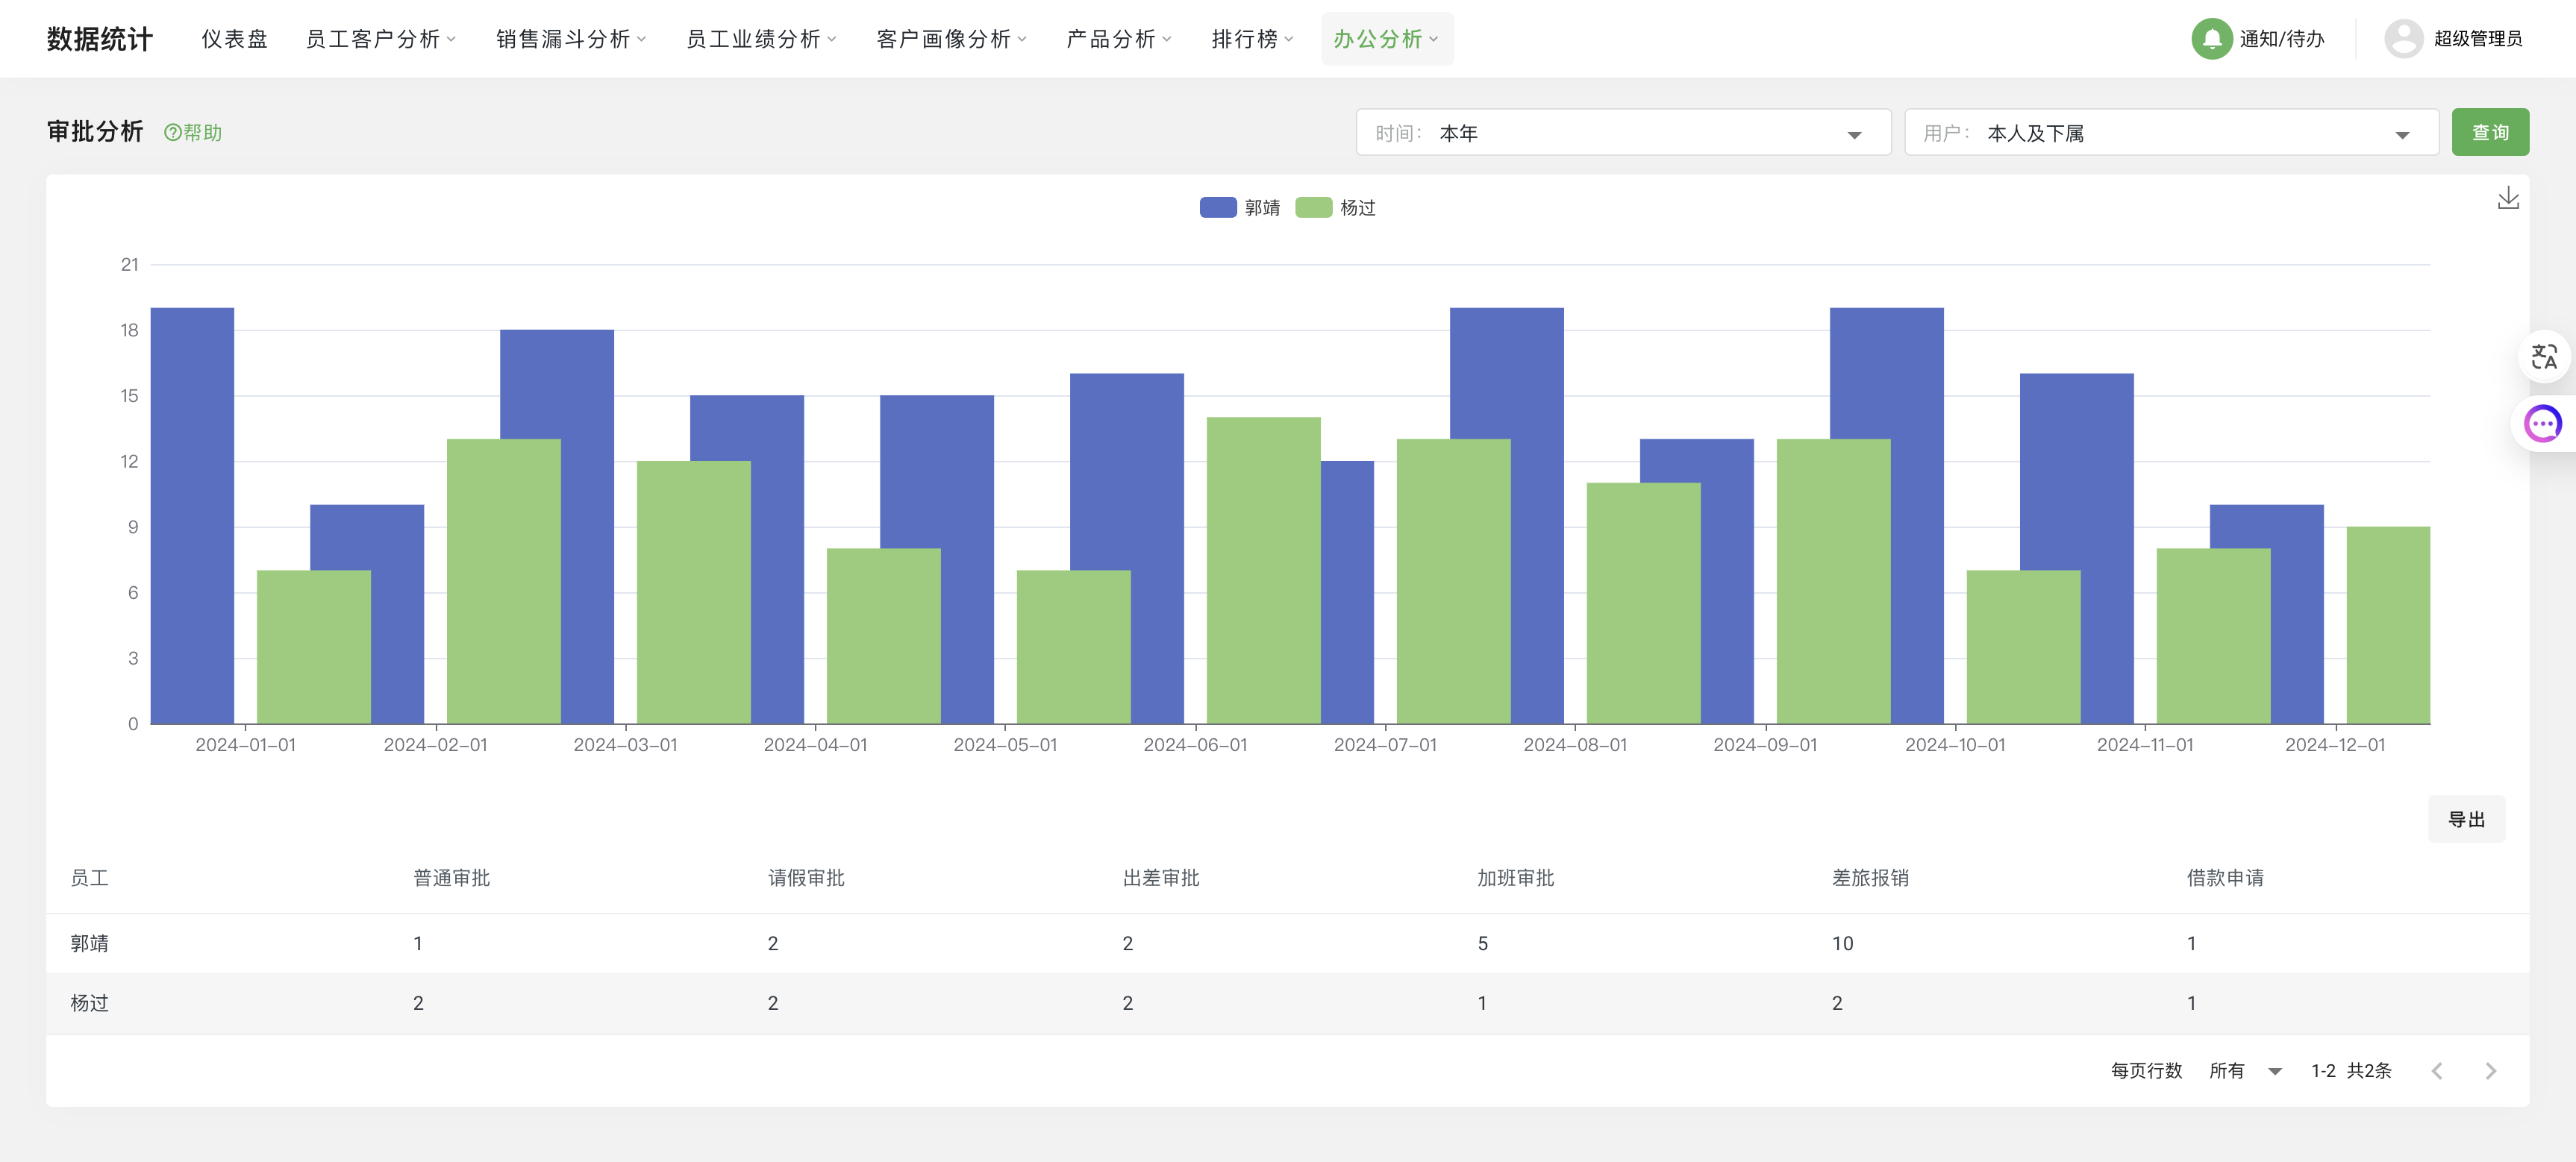Open the 帮助 help link

coord(193,133)
